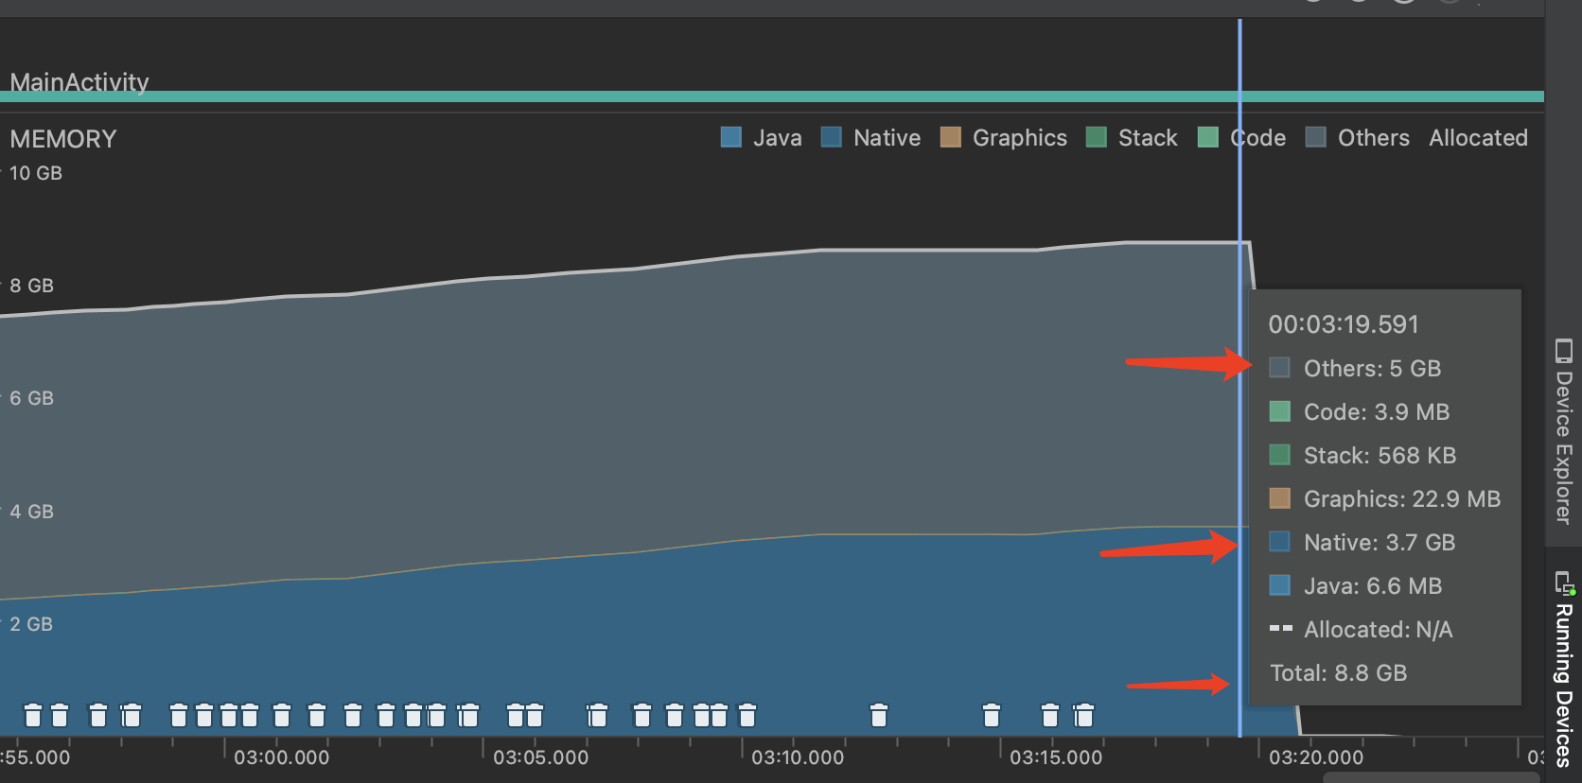Click the teal MainActivity lifecycle bar
Image resolution: width=1582 pixels, height=783 pixels.
point(772,96)
